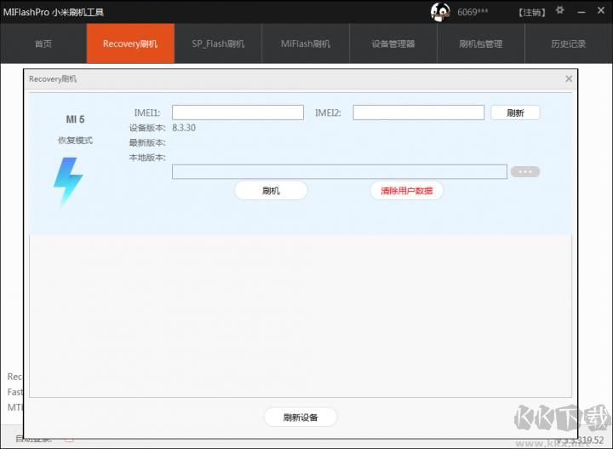Click the red 清除用户数据 button
Viewport: 613px width, 449px height.
(x=407, y=191)
